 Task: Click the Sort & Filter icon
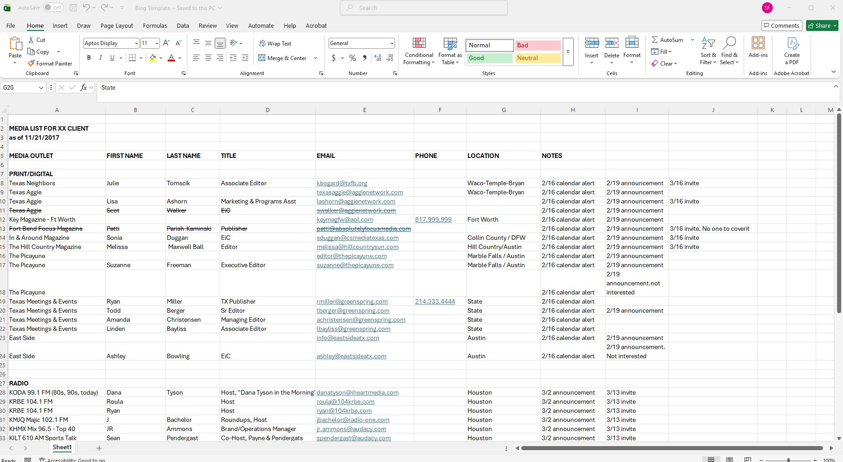click(x=708, y=43)
